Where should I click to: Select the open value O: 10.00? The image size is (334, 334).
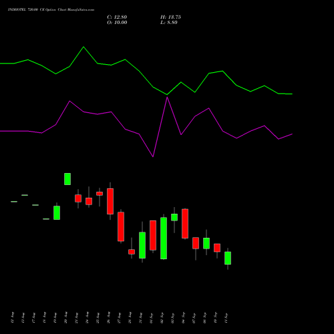click(117, 23)
